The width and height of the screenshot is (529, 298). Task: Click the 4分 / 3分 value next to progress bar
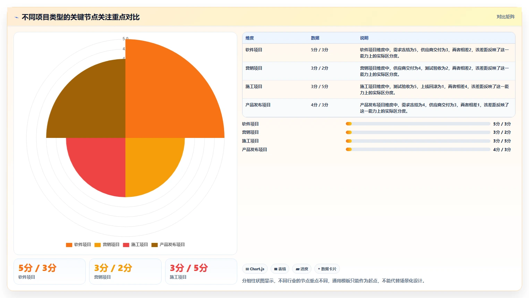tap(502, 150)
